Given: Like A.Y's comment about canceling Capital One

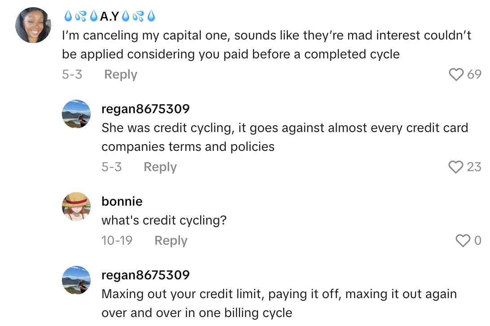Looking at the screenshot, I should 456,75.
